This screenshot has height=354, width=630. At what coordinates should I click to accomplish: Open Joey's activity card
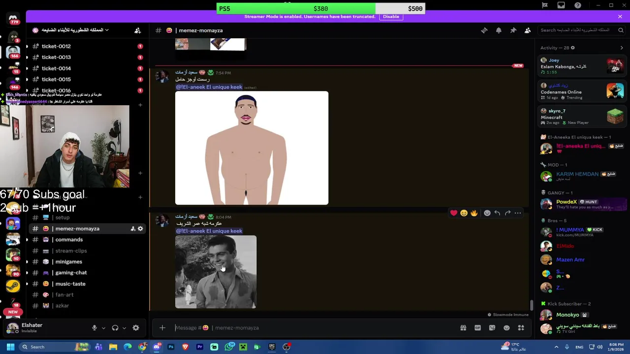tap(582, 66)
